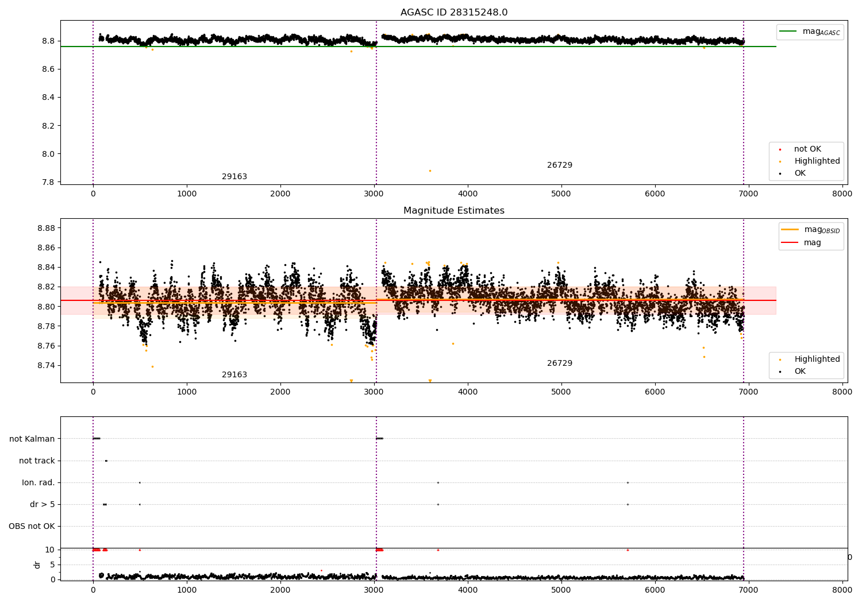The width and height of the screenshot is (862, 603).
Task: Click obsid label 26729 in top plot
Action: coord(560,165)
